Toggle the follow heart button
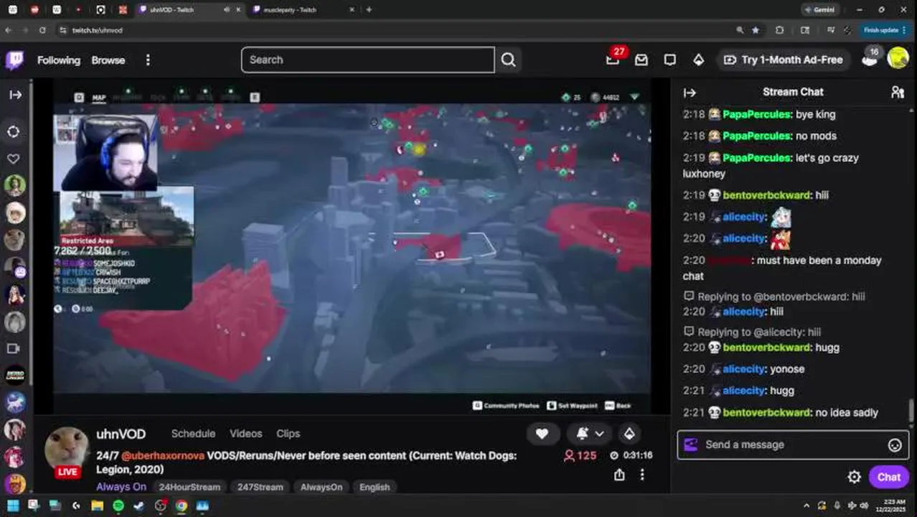Image resolution: width=917 pixels, height=517 pixels. coord(542,434)
